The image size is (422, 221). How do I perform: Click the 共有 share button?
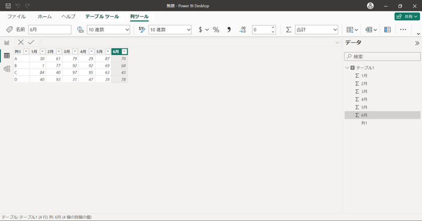pyautogui.click(x=407, y=16)
